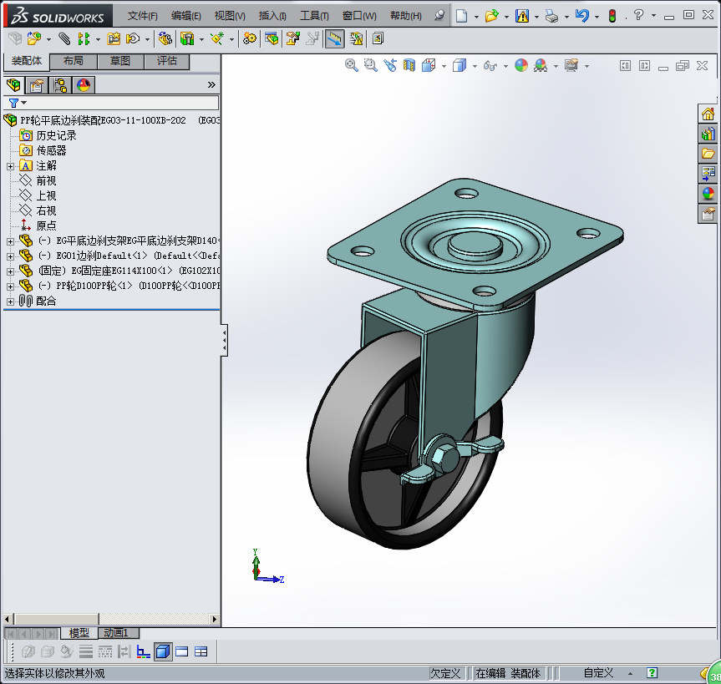Image resolution: width=721 pixels, height=684 pixels.
Task: Click the Undo arrow icon
Action: point(581,16)
